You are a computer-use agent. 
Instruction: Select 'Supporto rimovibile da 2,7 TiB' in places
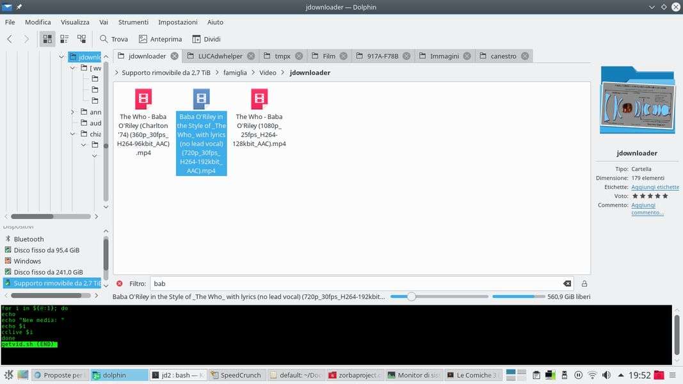(52, 283)
